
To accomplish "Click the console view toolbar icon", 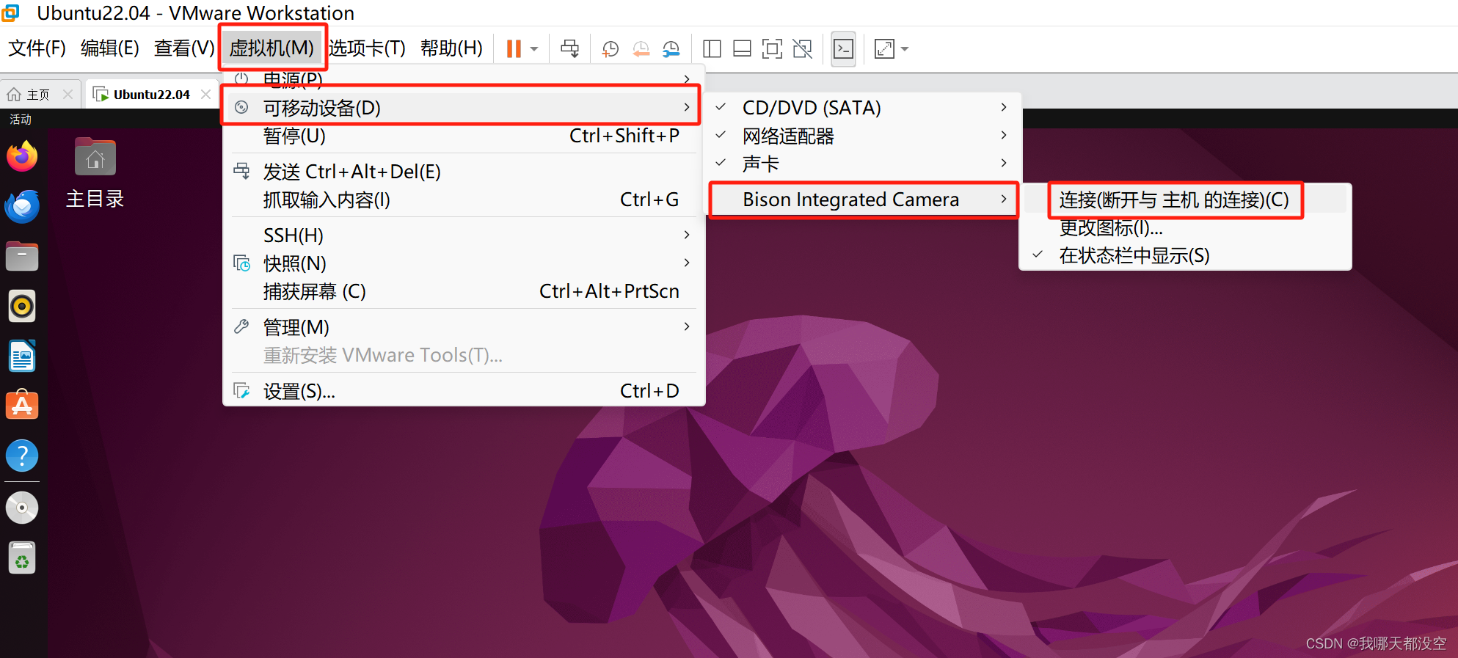I will 844,49.
